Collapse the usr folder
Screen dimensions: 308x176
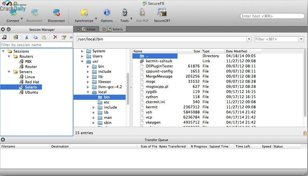[82, 61]
